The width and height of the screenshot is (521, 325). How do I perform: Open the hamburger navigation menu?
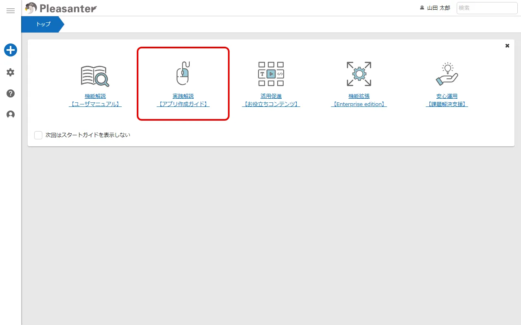11,11
